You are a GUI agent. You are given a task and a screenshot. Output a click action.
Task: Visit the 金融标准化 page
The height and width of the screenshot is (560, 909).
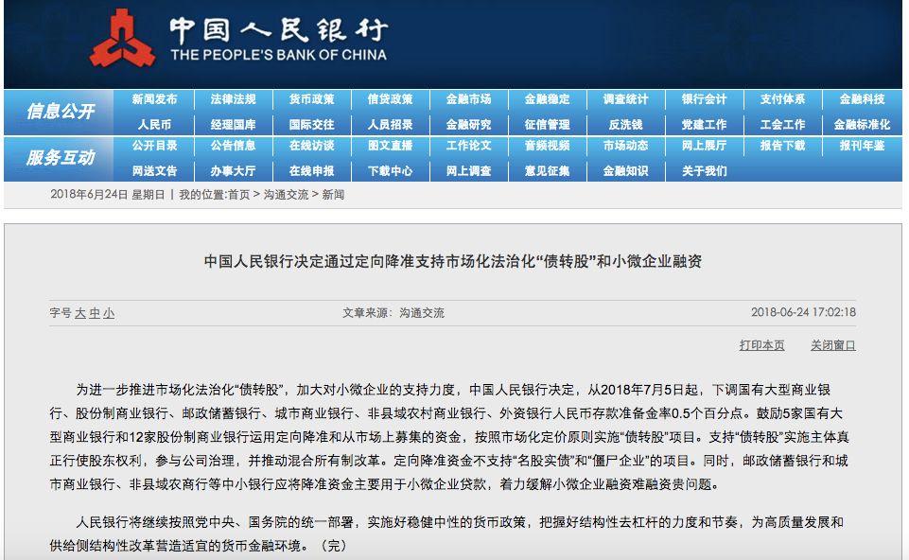point(862,125)
